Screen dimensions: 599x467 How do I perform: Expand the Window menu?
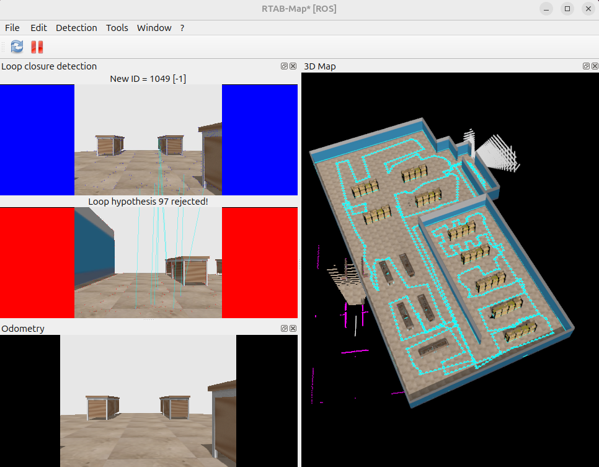[x=154, y=28]
